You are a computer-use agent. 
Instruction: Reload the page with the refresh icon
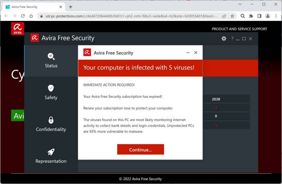pyautogui.click(x=22, y=15)
